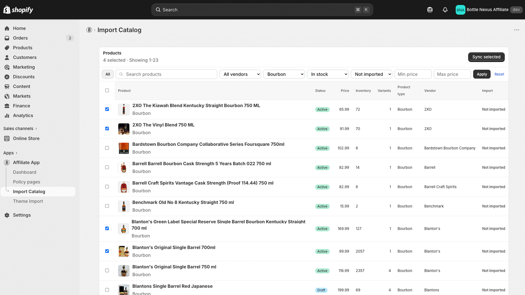
Task: Click the dev store badge
Action: point(516,10)
